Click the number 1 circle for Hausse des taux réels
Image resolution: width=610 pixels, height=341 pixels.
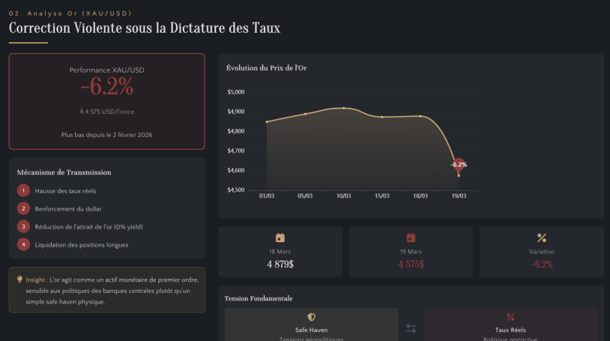point(23,191)
